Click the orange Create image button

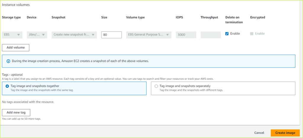(x=285, y=133)
